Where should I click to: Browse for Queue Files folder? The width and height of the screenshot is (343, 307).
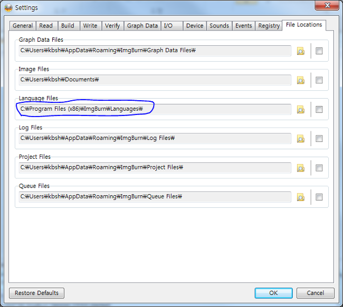(301, 197)
